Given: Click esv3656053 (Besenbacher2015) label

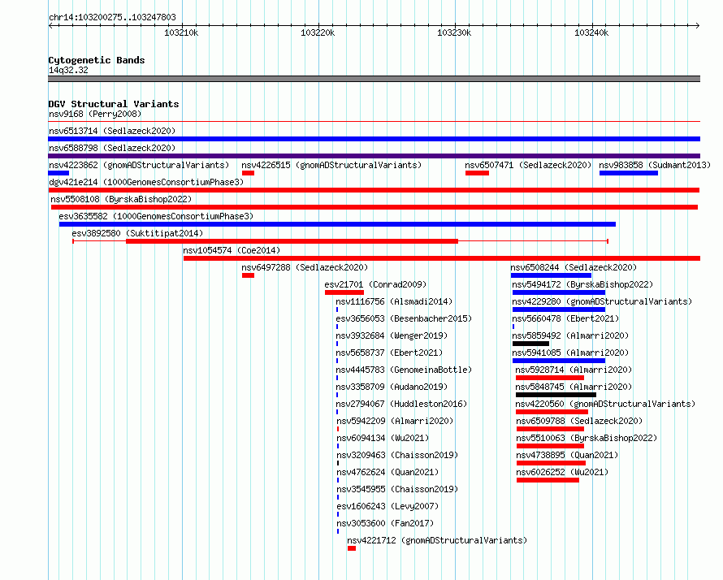Looking at the screenshot, I should (x=404, y=318).
